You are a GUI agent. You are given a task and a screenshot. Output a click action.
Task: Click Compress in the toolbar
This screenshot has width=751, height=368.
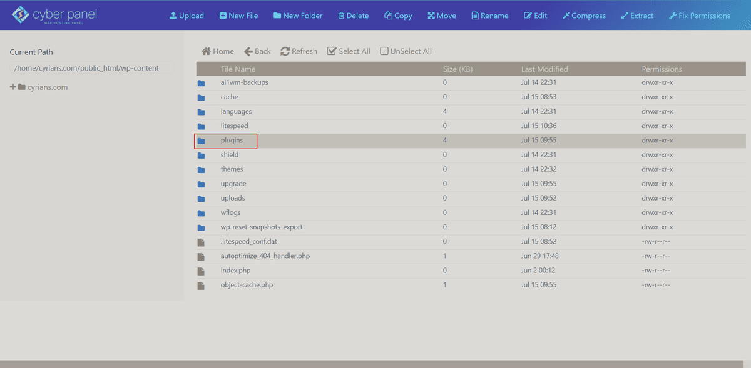[x=584, y=16]
